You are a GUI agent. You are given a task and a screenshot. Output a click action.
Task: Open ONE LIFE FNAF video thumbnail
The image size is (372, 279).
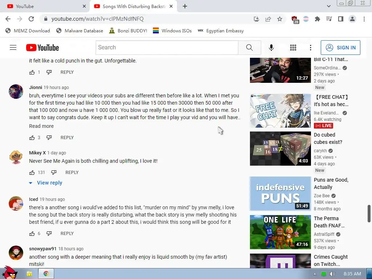(280, 232)
